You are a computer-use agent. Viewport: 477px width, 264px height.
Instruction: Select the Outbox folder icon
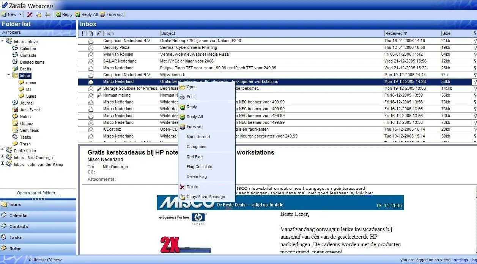click(15, 123)
